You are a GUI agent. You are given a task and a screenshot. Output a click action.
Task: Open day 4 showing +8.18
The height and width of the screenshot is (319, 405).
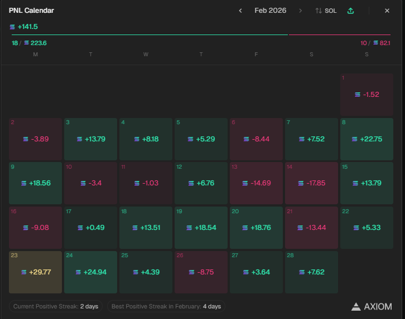coord(146,139)
